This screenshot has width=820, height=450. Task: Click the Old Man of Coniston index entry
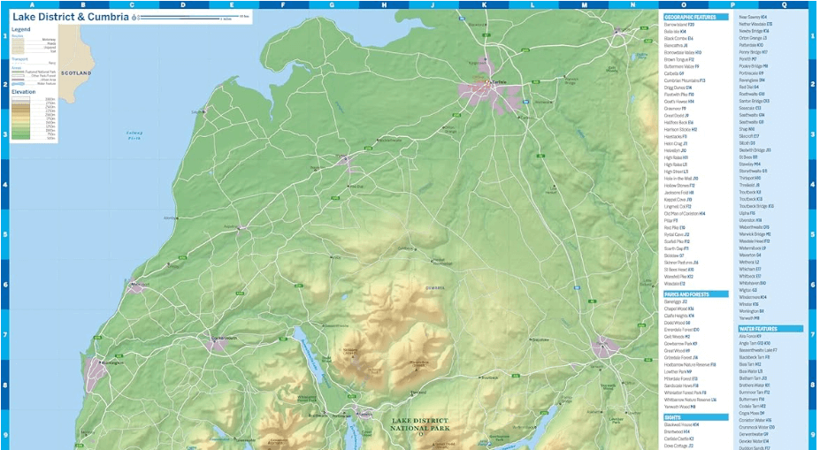(685, 213)
